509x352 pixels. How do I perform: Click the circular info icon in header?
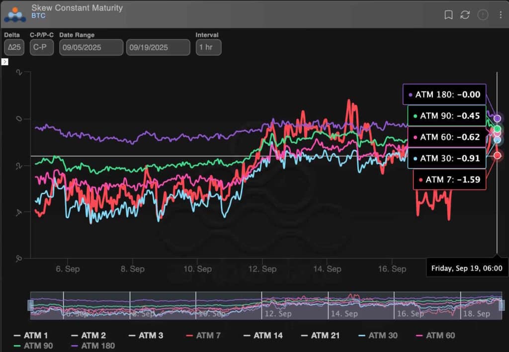point(483,15)
